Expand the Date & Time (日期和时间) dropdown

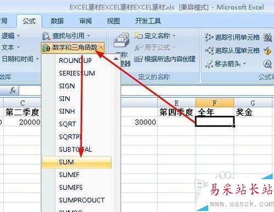click(37, 59)
